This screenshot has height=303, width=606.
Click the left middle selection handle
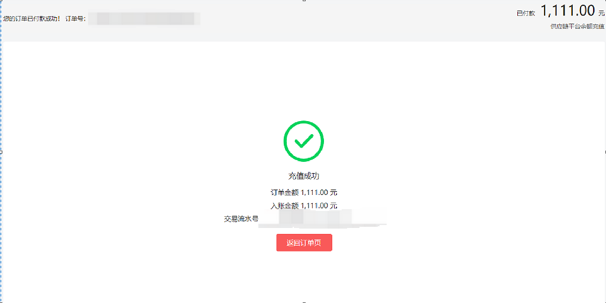click(1, 152)
